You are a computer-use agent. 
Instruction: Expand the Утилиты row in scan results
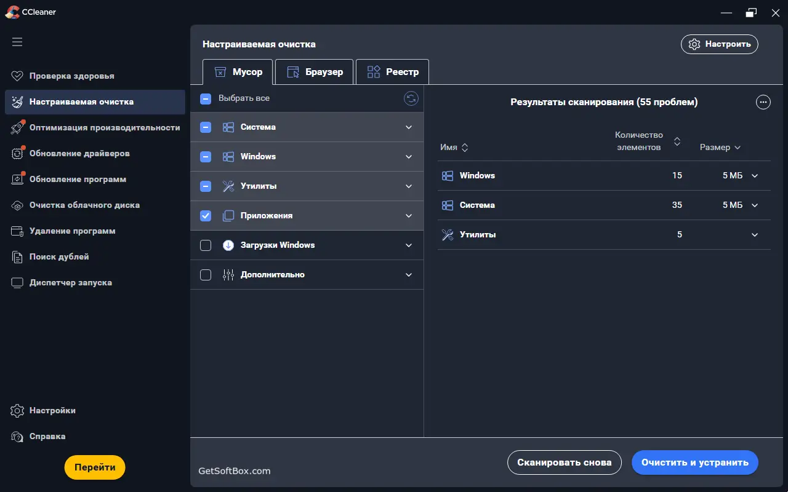pyautogui.click(x=755, y=235)
